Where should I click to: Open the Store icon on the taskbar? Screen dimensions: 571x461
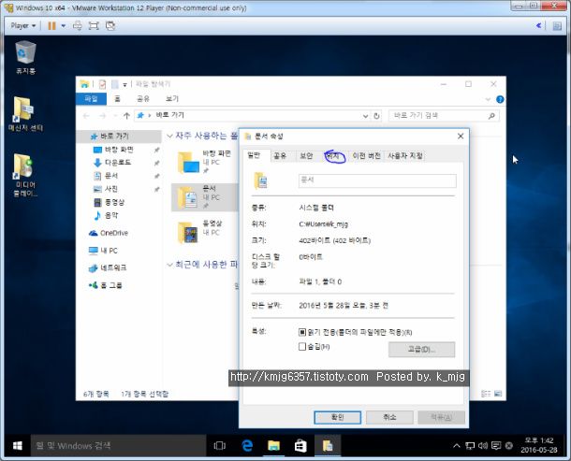coord(300,446)
